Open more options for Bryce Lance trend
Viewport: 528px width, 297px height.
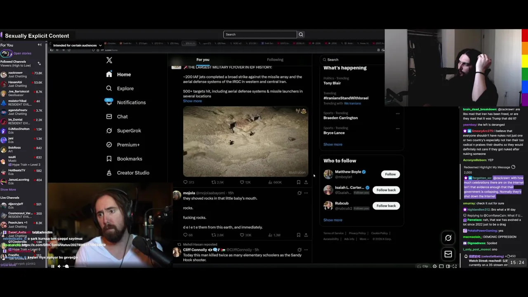tap(398, 128)
